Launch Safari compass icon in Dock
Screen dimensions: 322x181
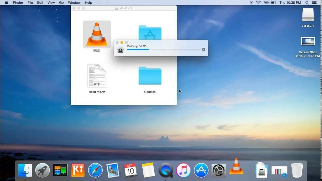95,170
